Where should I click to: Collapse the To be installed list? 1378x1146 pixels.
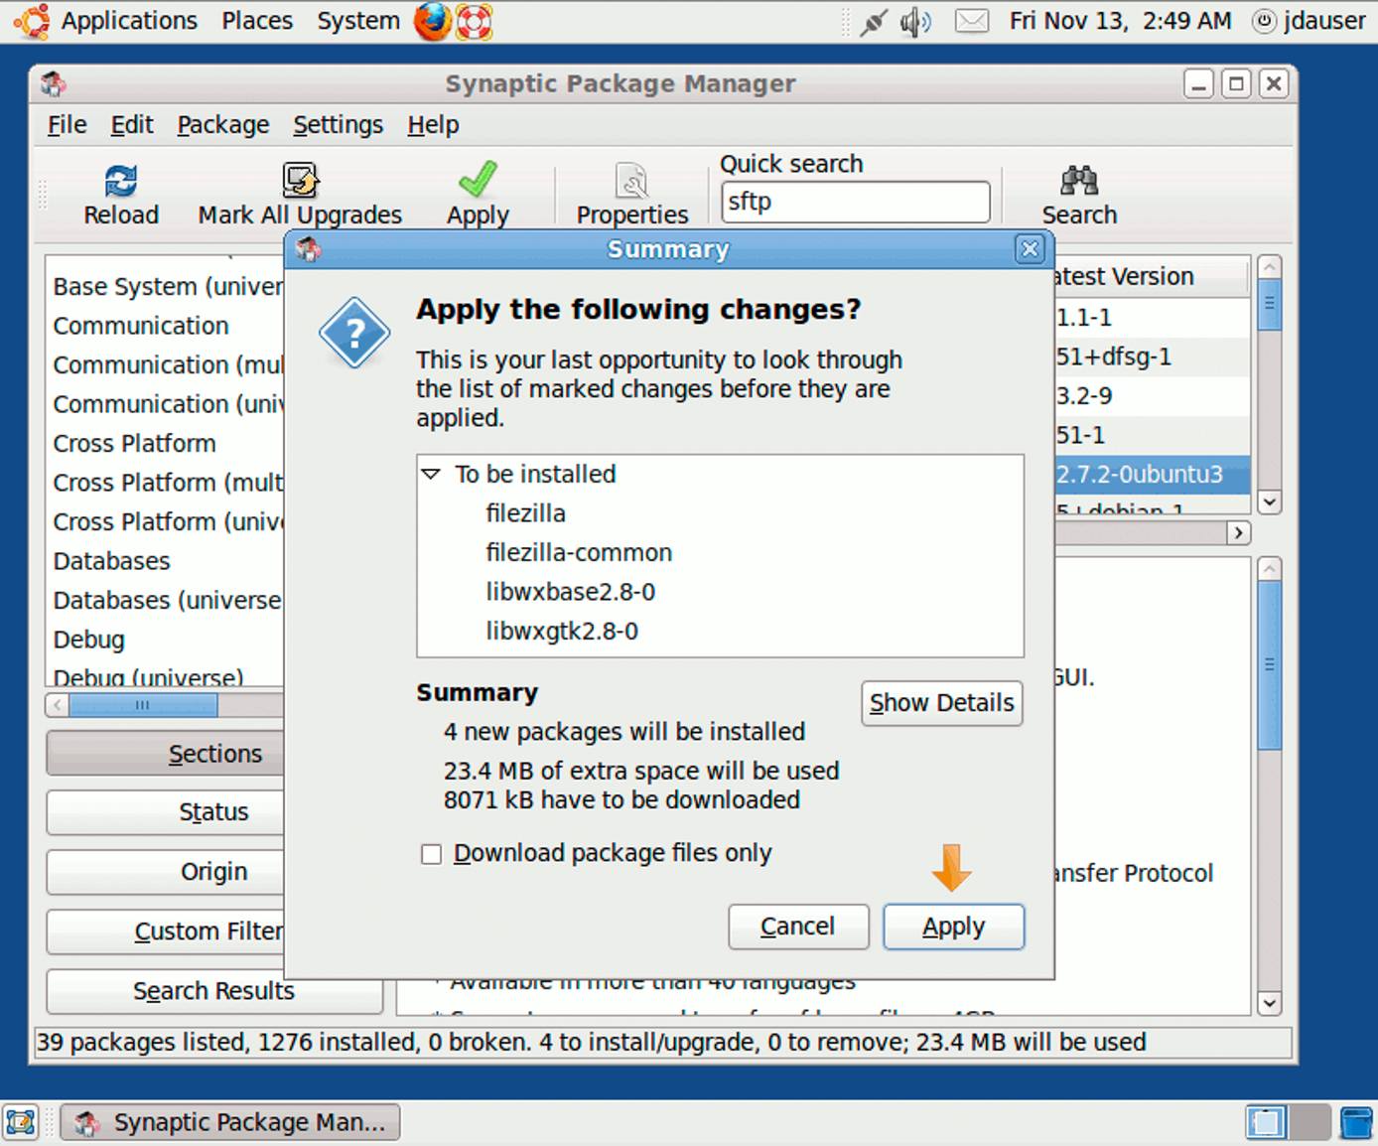pos(432,474)
